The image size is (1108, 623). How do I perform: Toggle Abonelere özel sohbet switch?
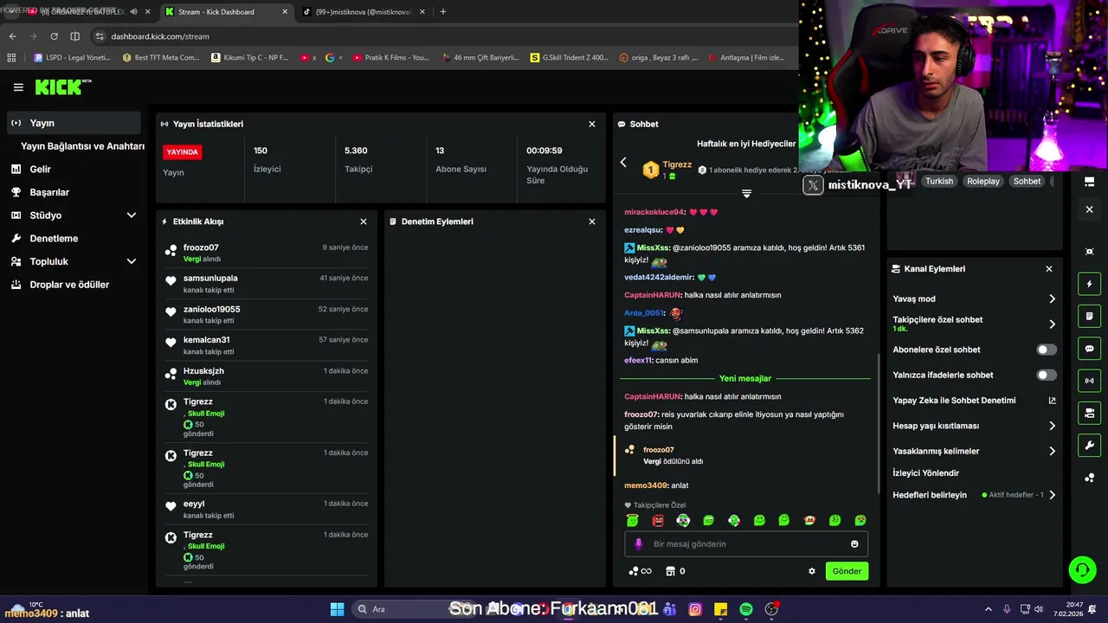coord(1047,350)
